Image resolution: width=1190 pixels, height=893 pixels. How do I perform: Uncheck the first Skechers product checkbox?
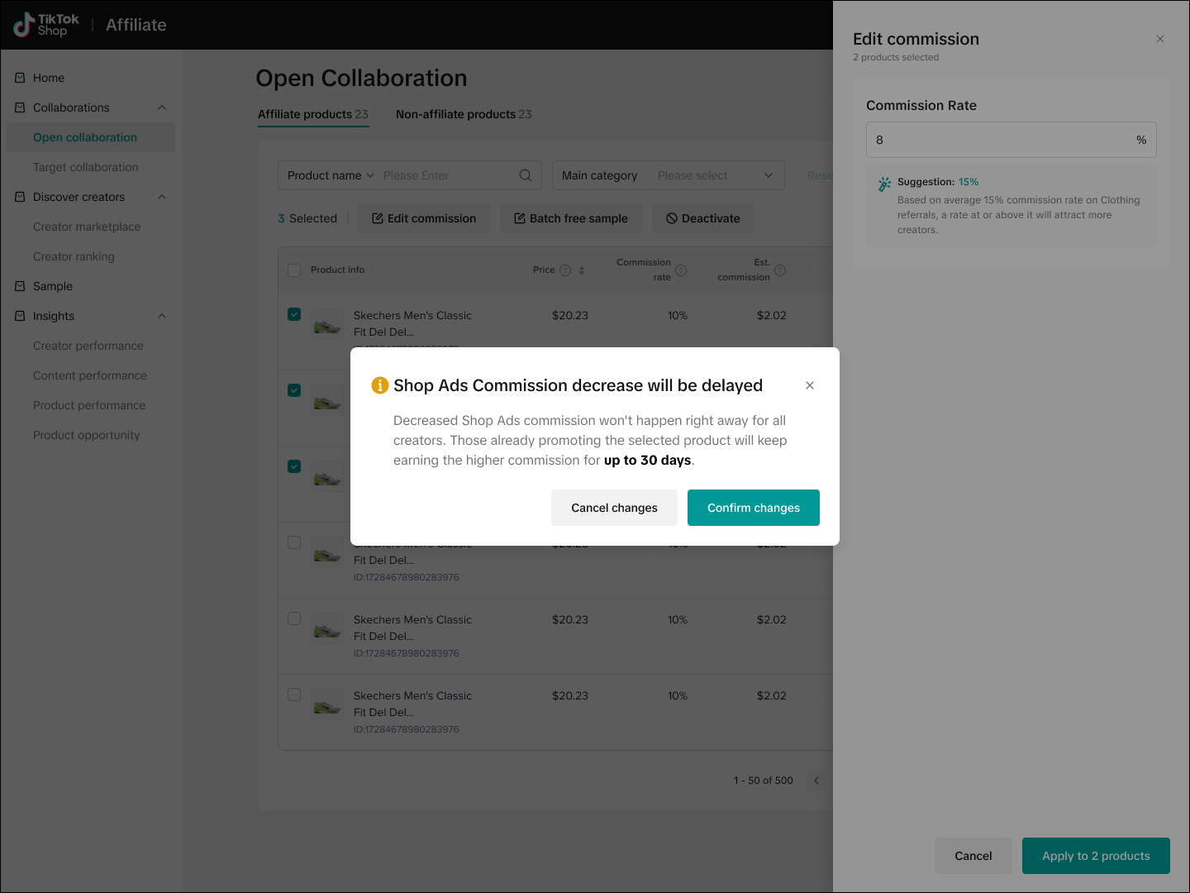click(294, 314)
